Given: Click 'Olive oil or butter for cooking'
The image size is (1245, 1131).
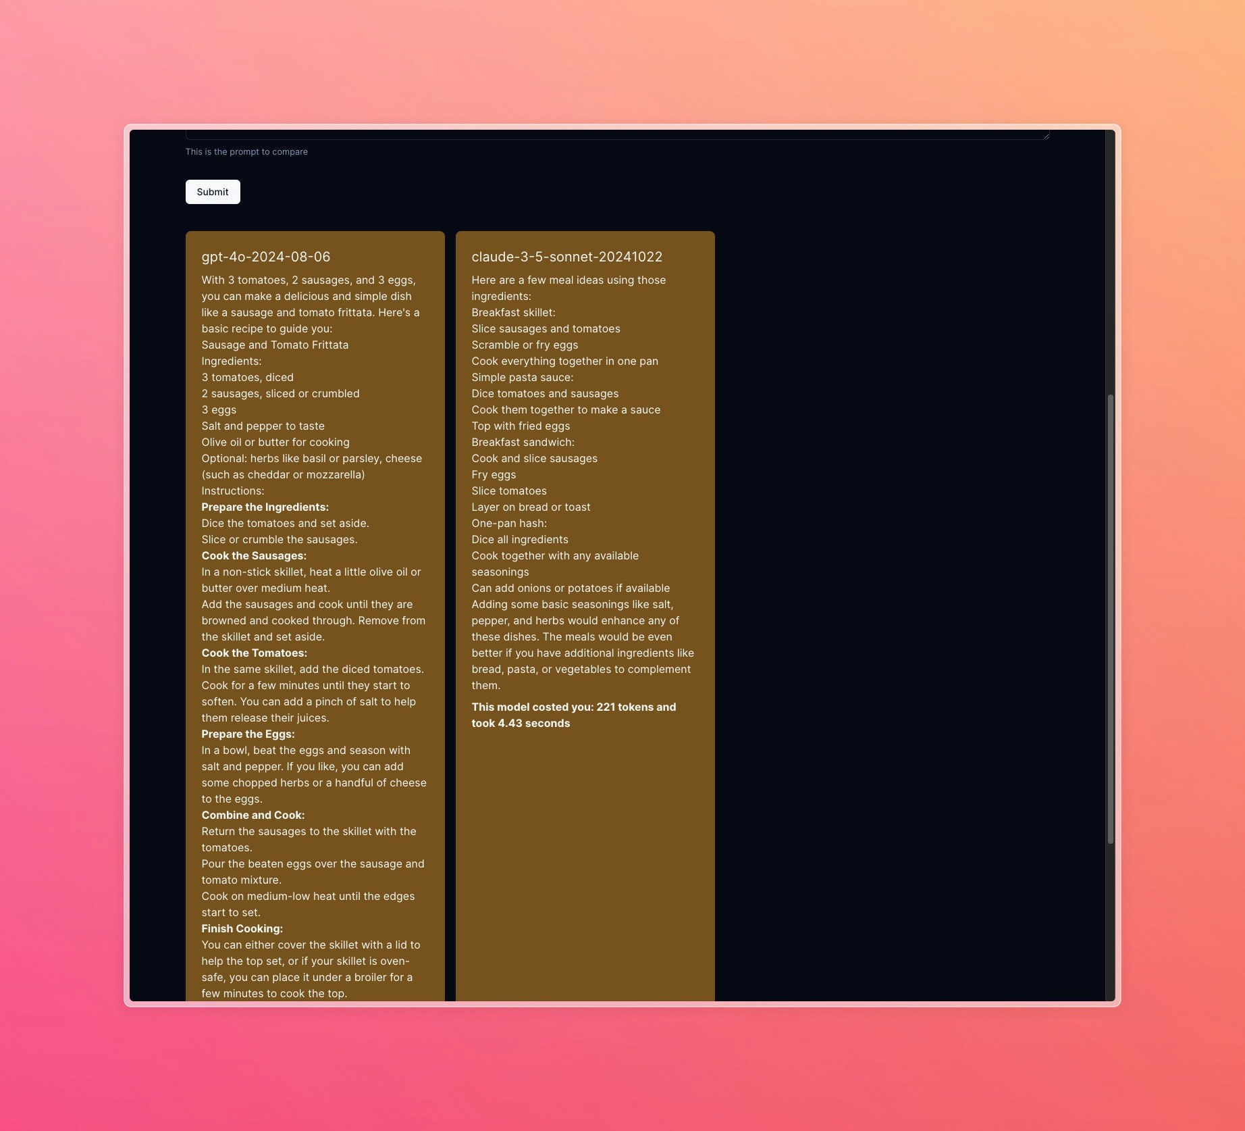Looking at the screenshot, I should (x=275, y=442).
